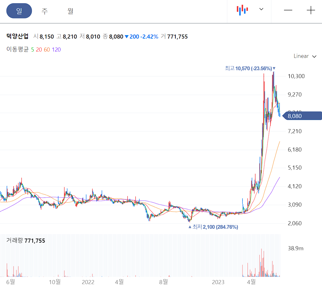The width and height of the screenshot is (322, 293).
Task: Select the 일 daily view button
Action: (19, 11)
